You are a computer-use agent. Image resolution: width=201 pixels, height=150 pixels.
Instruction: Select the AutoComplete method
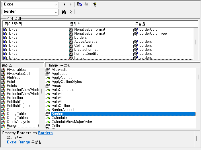(63, 90)
